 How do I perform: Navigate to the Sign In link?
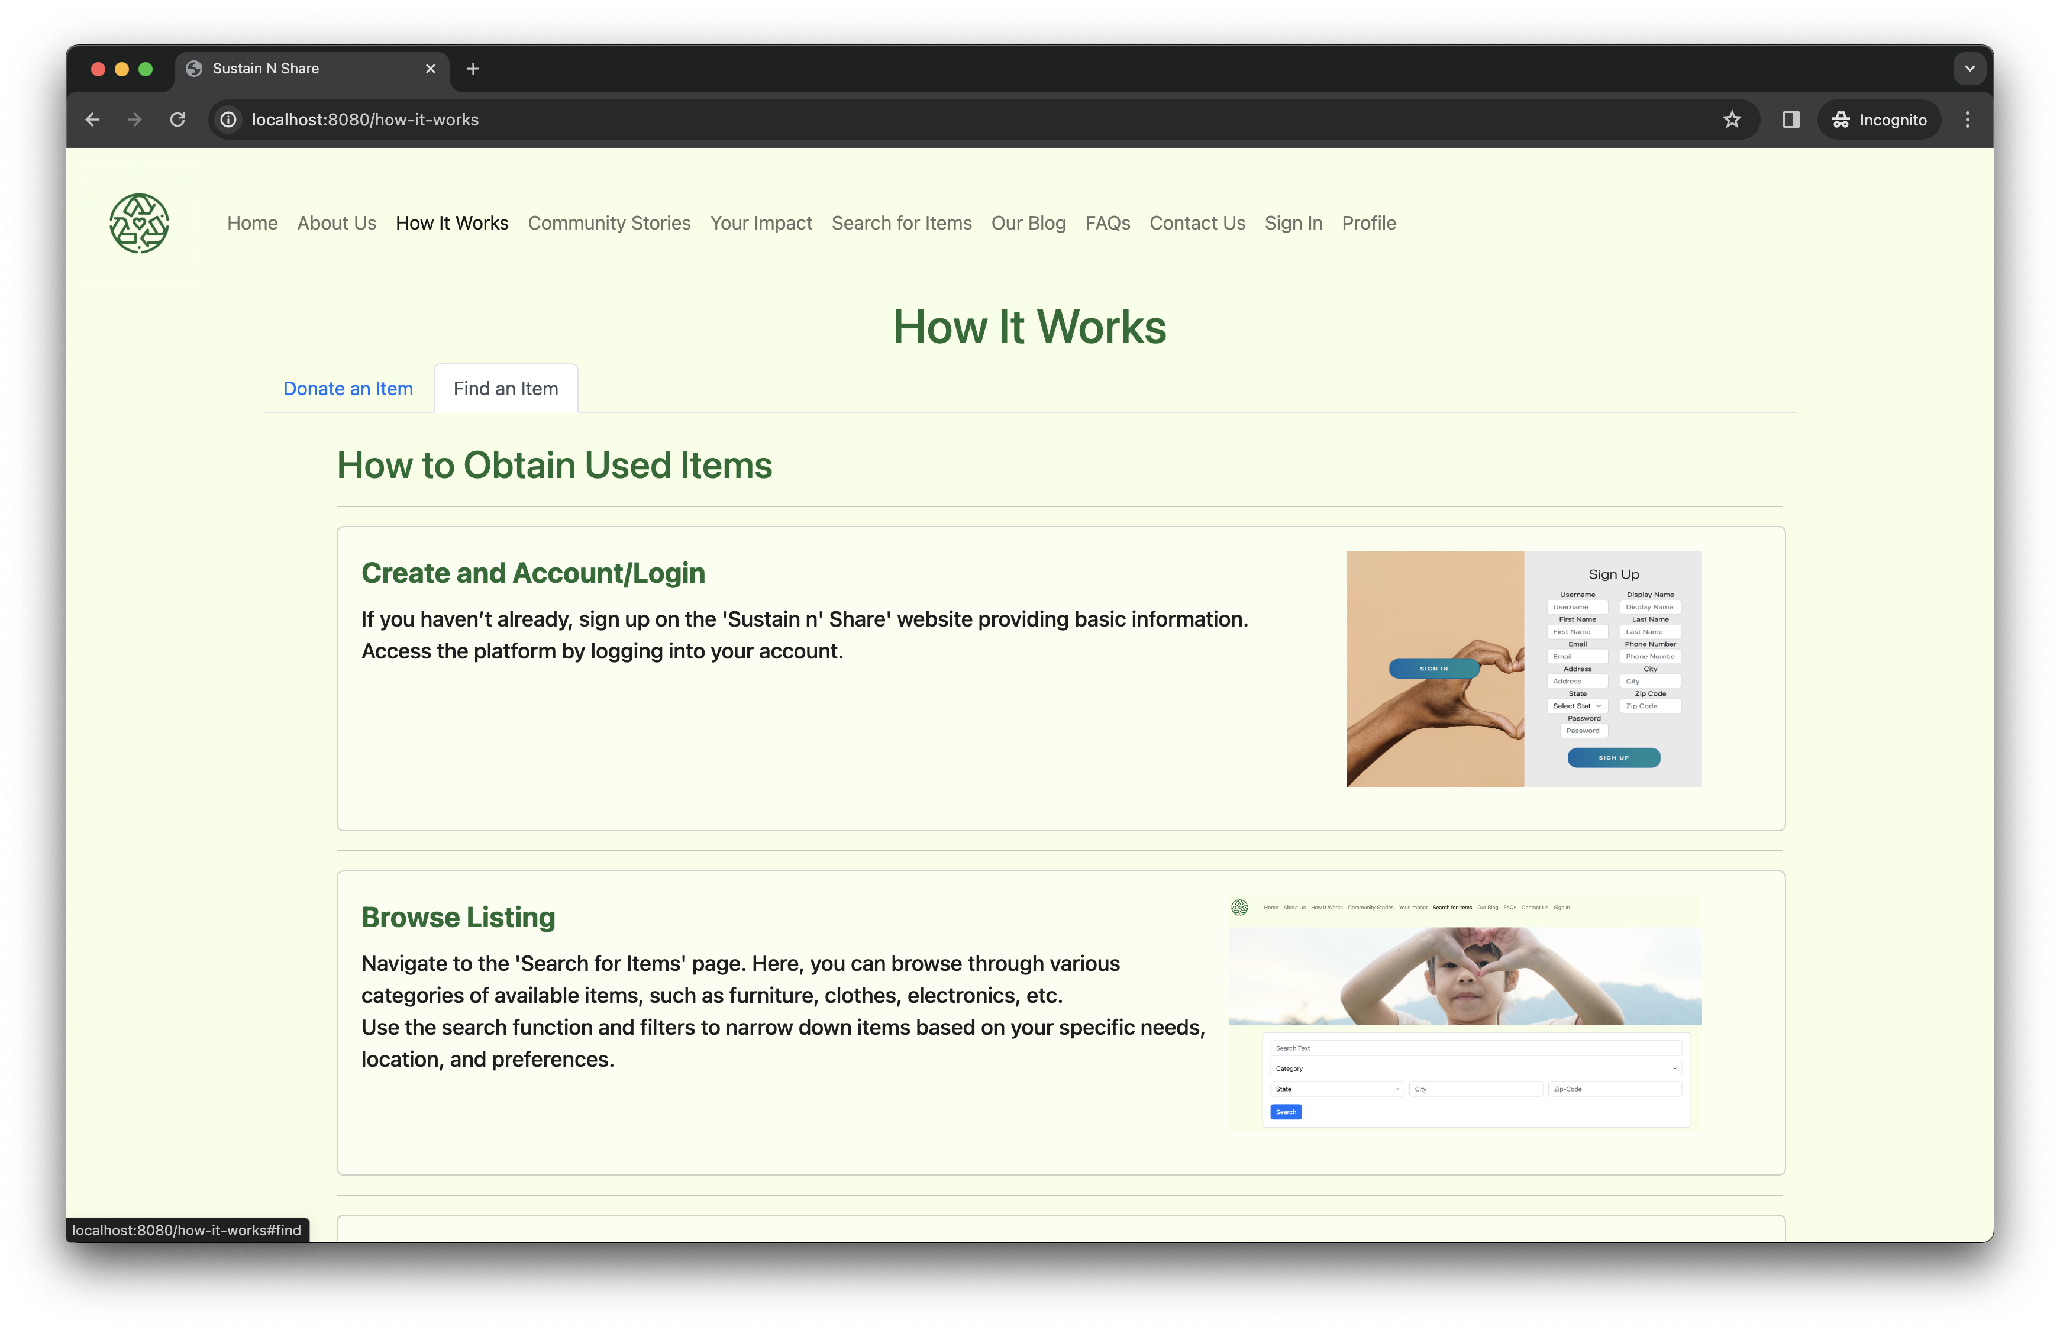pyautogui.click(x=1293, y=223)
